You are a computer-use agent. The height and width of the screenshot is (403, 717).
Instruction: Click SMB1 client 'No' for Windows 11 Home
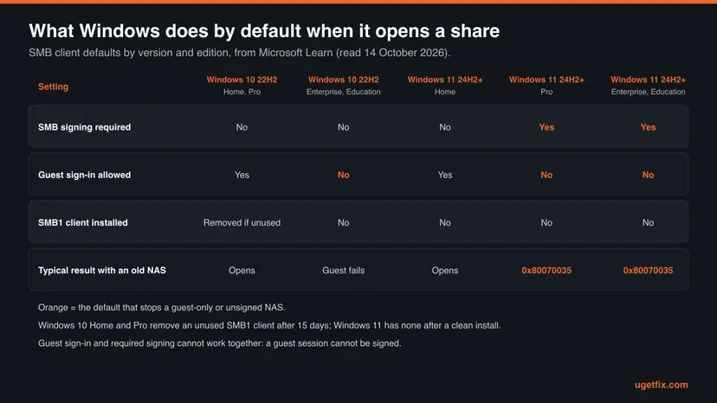tap(445, 222)
